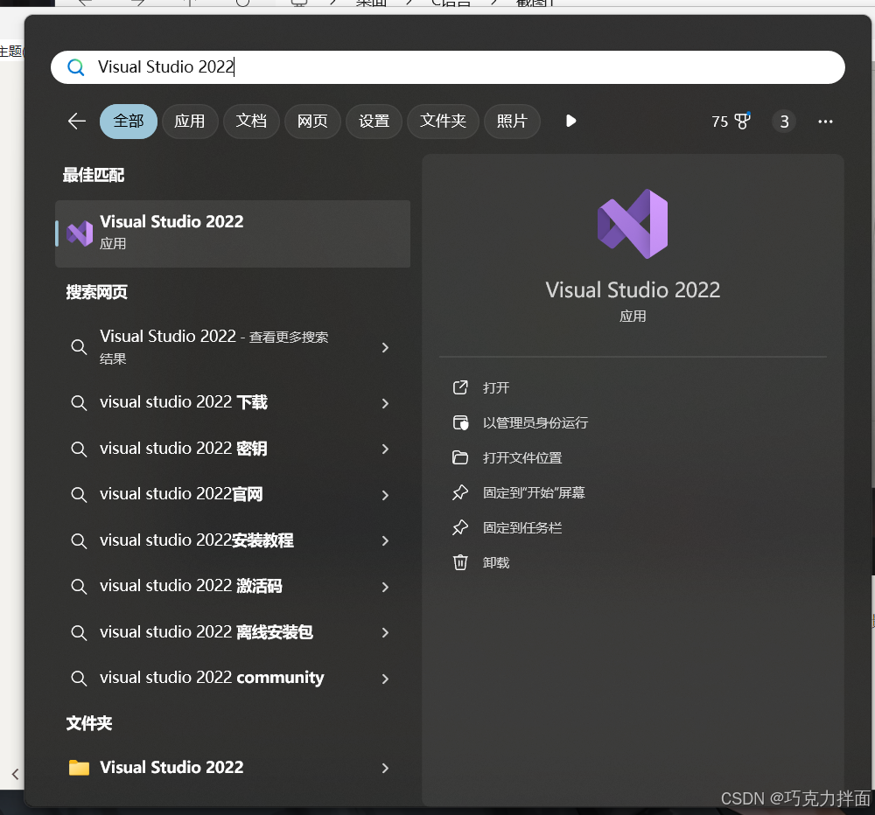Choose 固定到任务栏
This screenshot has height=815, width=875.
pyautogui.click(x=522, y=527)
